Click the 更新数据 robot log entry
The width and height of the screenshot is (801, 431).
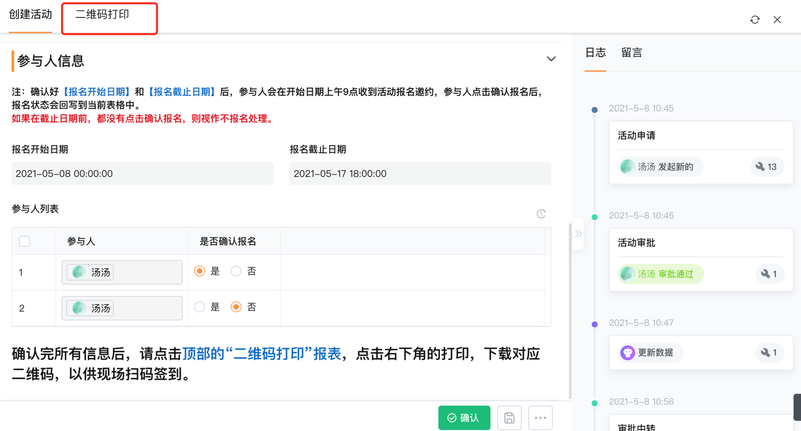pyautogui.click(x=650, y=353)
